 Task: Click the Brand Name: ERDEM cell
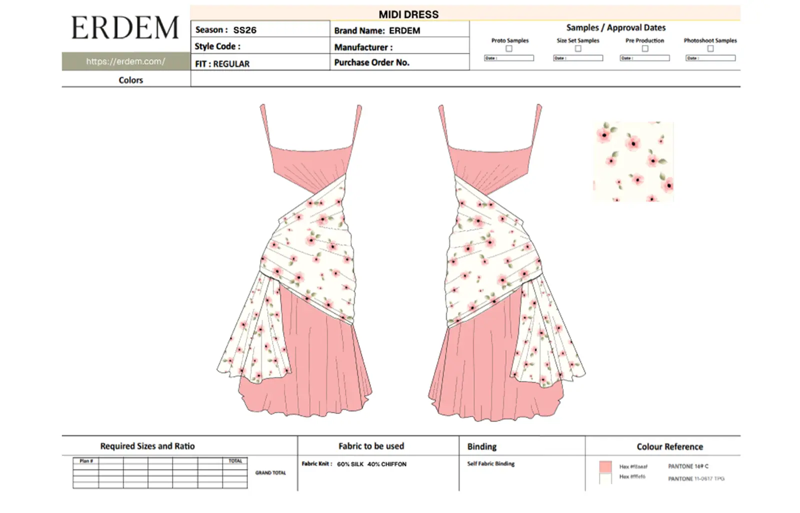click(x=399, y=30)
